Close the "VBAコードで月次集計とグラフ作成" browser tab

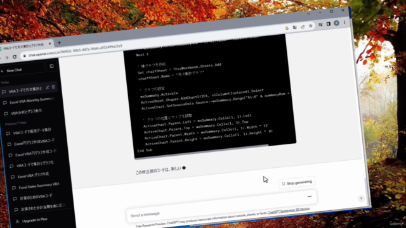coord(49,44)
